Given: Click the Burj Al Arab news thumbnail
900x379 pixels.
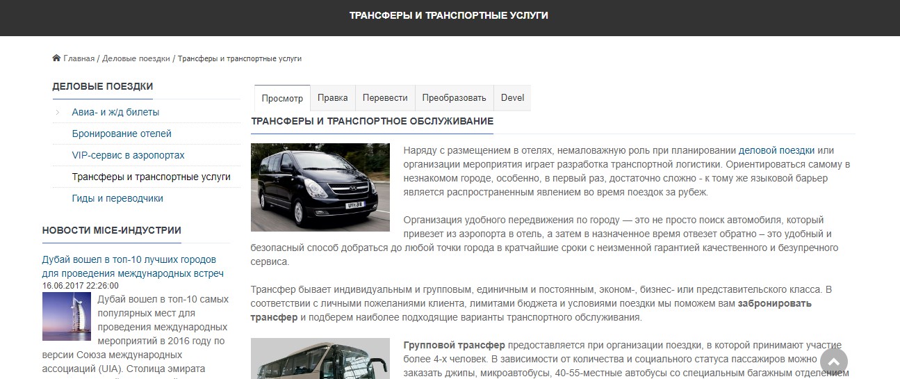Looking at the screenshot, I should pos(67,316).
